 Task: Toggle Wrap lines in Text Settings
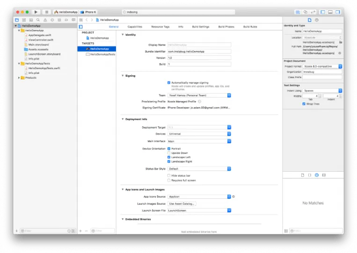click(x=304, y=104)
